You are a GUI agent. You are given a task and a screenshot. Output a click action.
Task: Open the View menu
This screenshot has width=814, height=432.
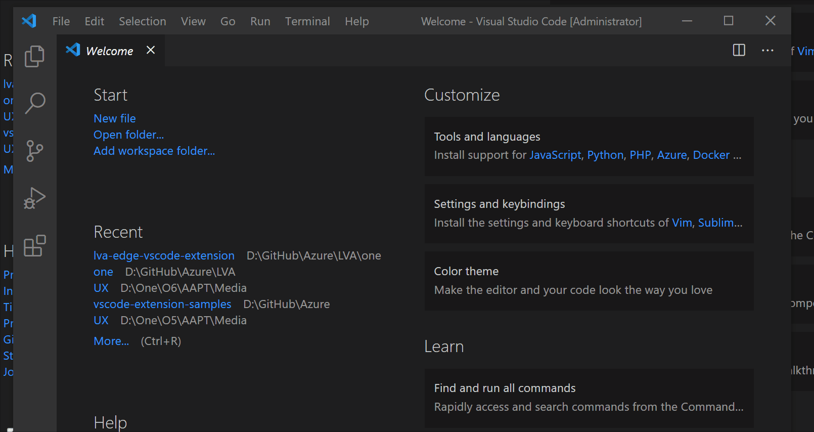pos(194,21)
